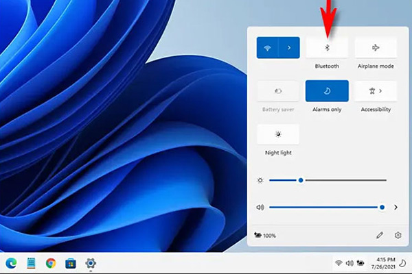Adjust the brightness slider
Viewport: 412px width, 274px height.
click(328, 180)
